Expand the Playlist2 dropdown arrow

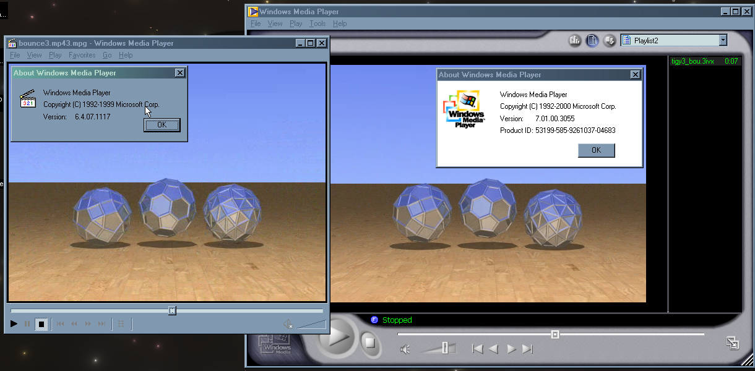pyautogui.click(x=722, y=41)
